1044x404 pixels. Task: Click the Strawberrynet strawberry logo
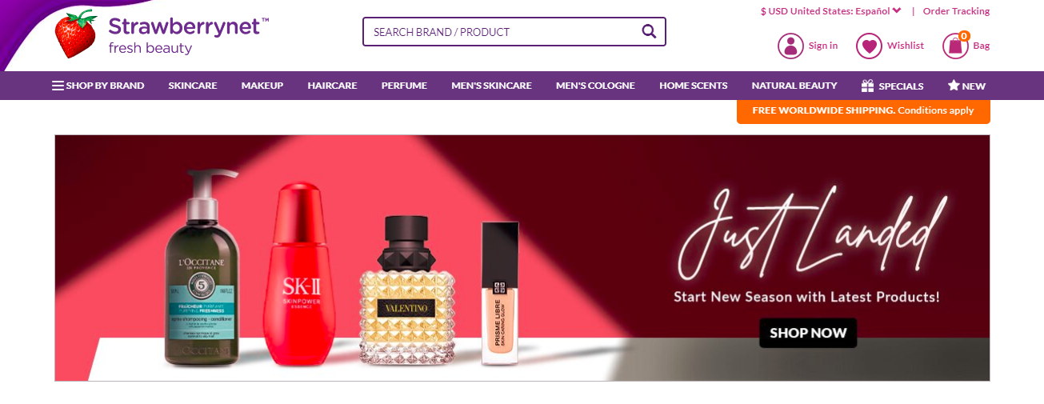point(75,34)
